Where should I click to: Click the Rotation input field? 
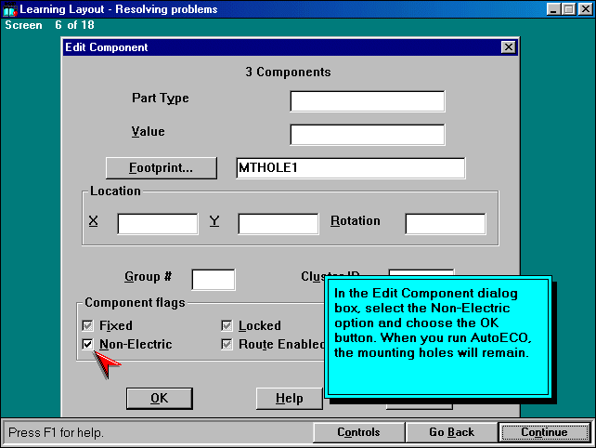click(x=445, y=223)
